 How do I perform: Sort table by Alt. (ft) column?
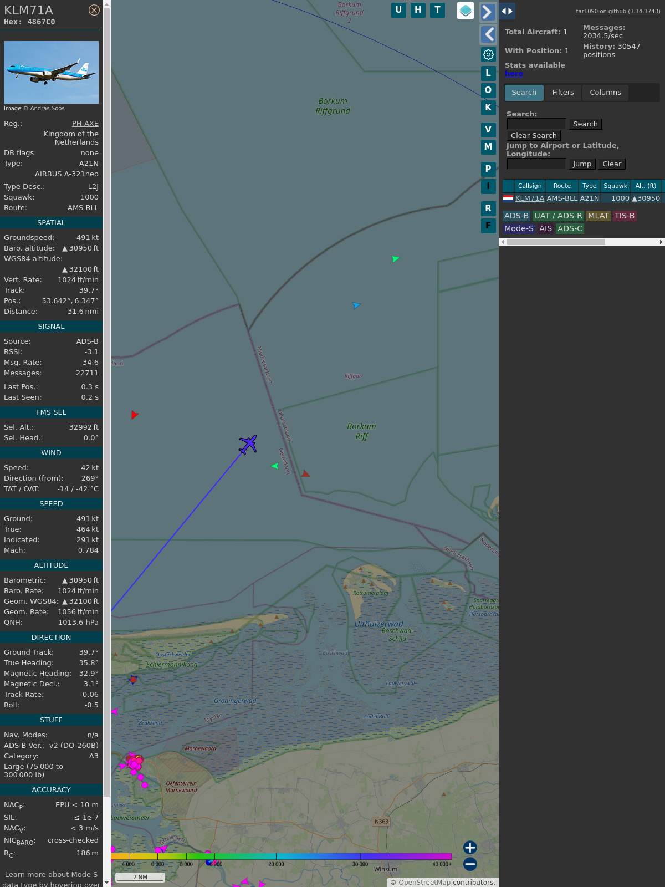(646, 186)
